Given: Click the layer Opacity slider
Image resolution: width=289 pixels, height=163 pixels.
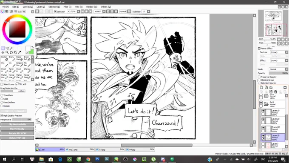Looking at the screenshot, I should tap(278, 73).
